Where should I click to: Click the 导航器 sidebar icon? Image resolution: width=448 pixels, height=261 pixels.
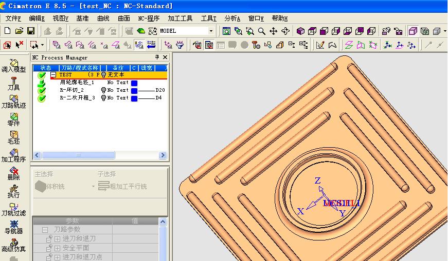coord(13,228)
